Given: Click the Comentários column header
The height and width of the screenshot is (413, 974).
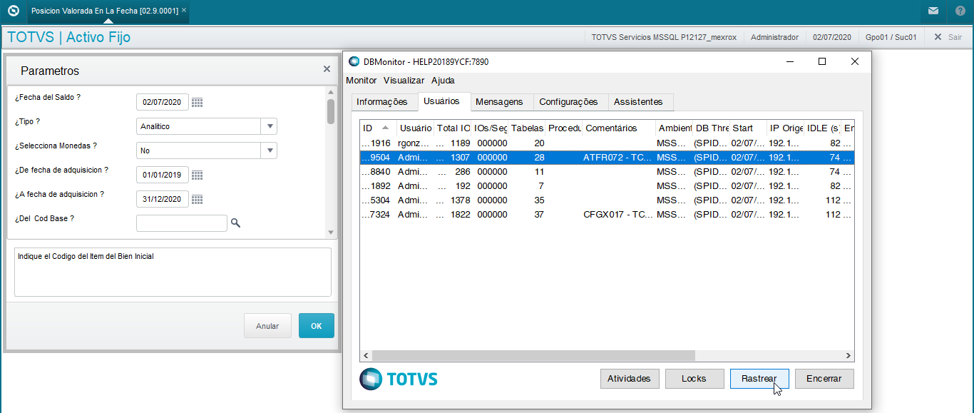Looking at the screenshot, I should pos(620,128).
